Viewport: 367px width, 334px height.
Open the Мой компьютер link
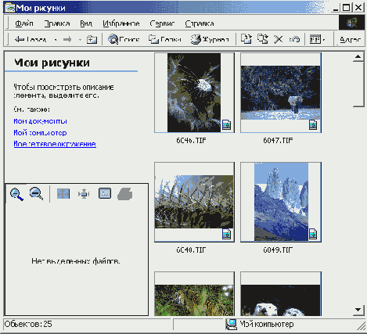40,133
